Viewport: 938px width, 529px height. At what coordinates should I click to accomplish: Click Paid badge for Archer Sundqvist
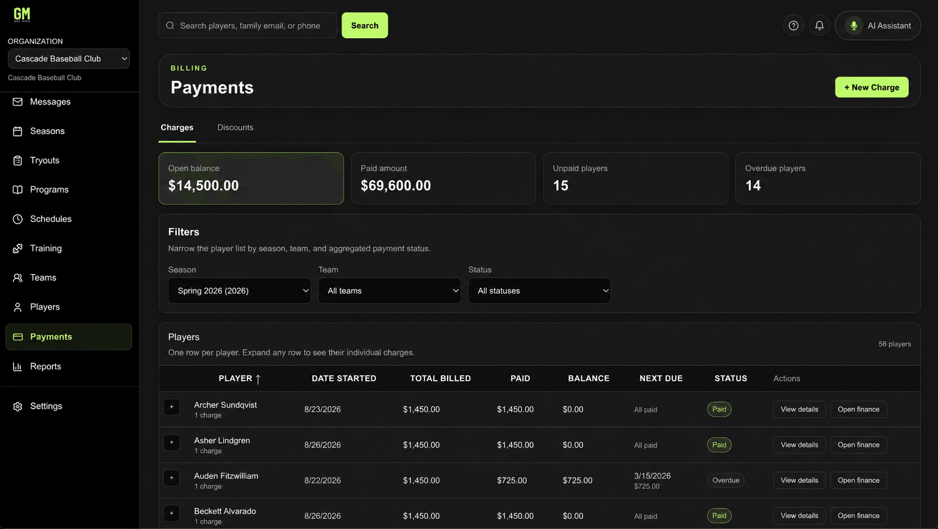pos(719,409)
